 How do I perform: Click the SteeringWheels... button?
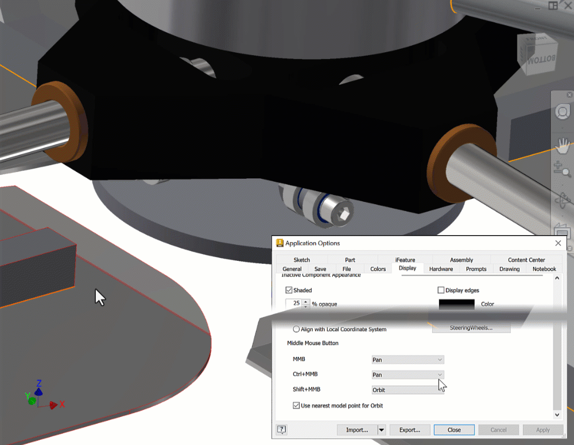pyautogui.click(x=471, y=327)
